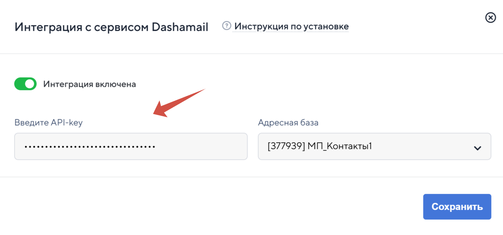Open the Инструкция по установке link
The width and height of the screenshot is (503, 235).
point(291,26)
